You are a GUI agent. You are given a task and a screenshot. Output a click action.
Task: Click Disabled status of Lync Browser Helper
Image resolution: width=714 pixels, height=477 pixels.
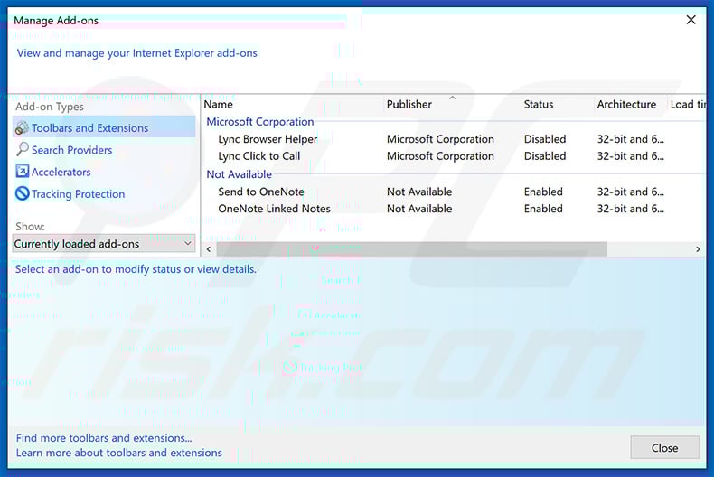coord(545,139)
